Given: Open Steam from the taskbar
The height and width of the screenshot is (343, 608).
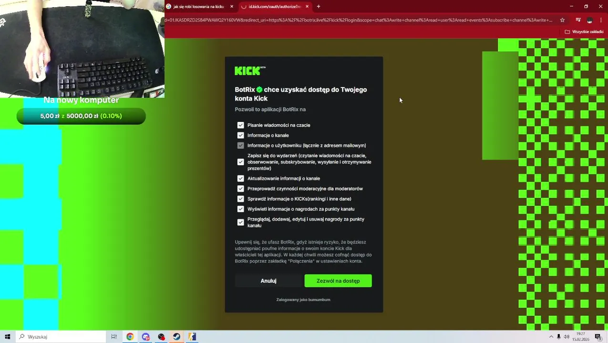Looking at the screenshot, I should tap(176, 337).
